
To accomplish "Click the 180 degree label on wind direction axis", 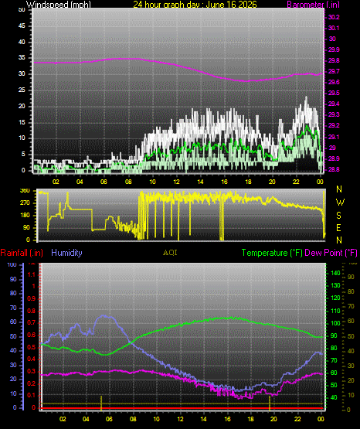I will pyautogui.click(x=25, y=216).
